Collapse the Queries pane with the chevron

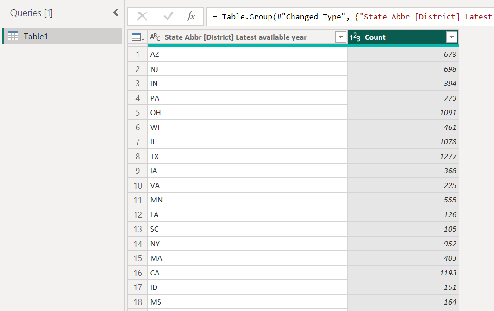[x=115, y=12]
